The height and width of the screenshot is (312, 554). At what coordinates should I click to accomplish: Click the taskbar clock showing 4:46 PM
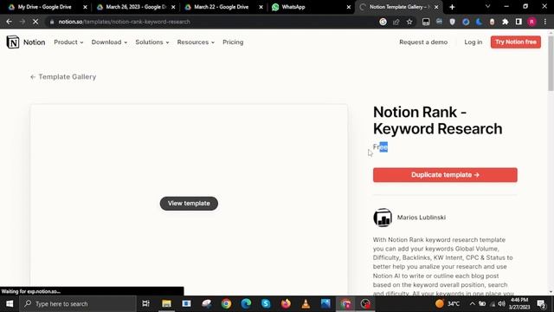(519, 304)
